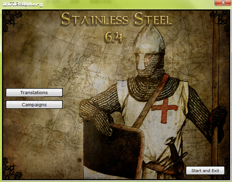232x182 pixels.
Task: Close the Stainless Steel launcher window
Action: click(x=223, y=3)
